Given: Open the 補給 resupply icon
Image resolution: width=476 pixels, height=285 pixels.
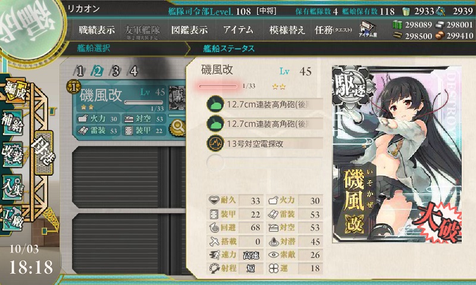Looking at the screenshot, I should pyautogui.click(x=12, y=122).
